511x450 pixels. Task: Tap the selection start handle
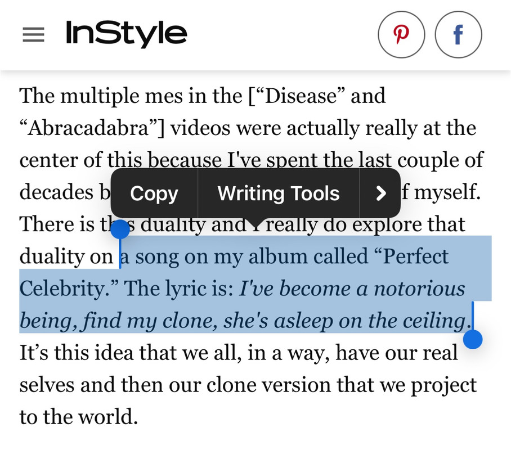[x=120, y=229]
